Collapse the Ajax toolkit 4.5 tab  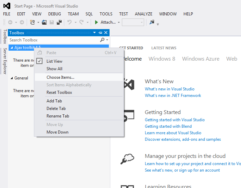coord(12,48)
